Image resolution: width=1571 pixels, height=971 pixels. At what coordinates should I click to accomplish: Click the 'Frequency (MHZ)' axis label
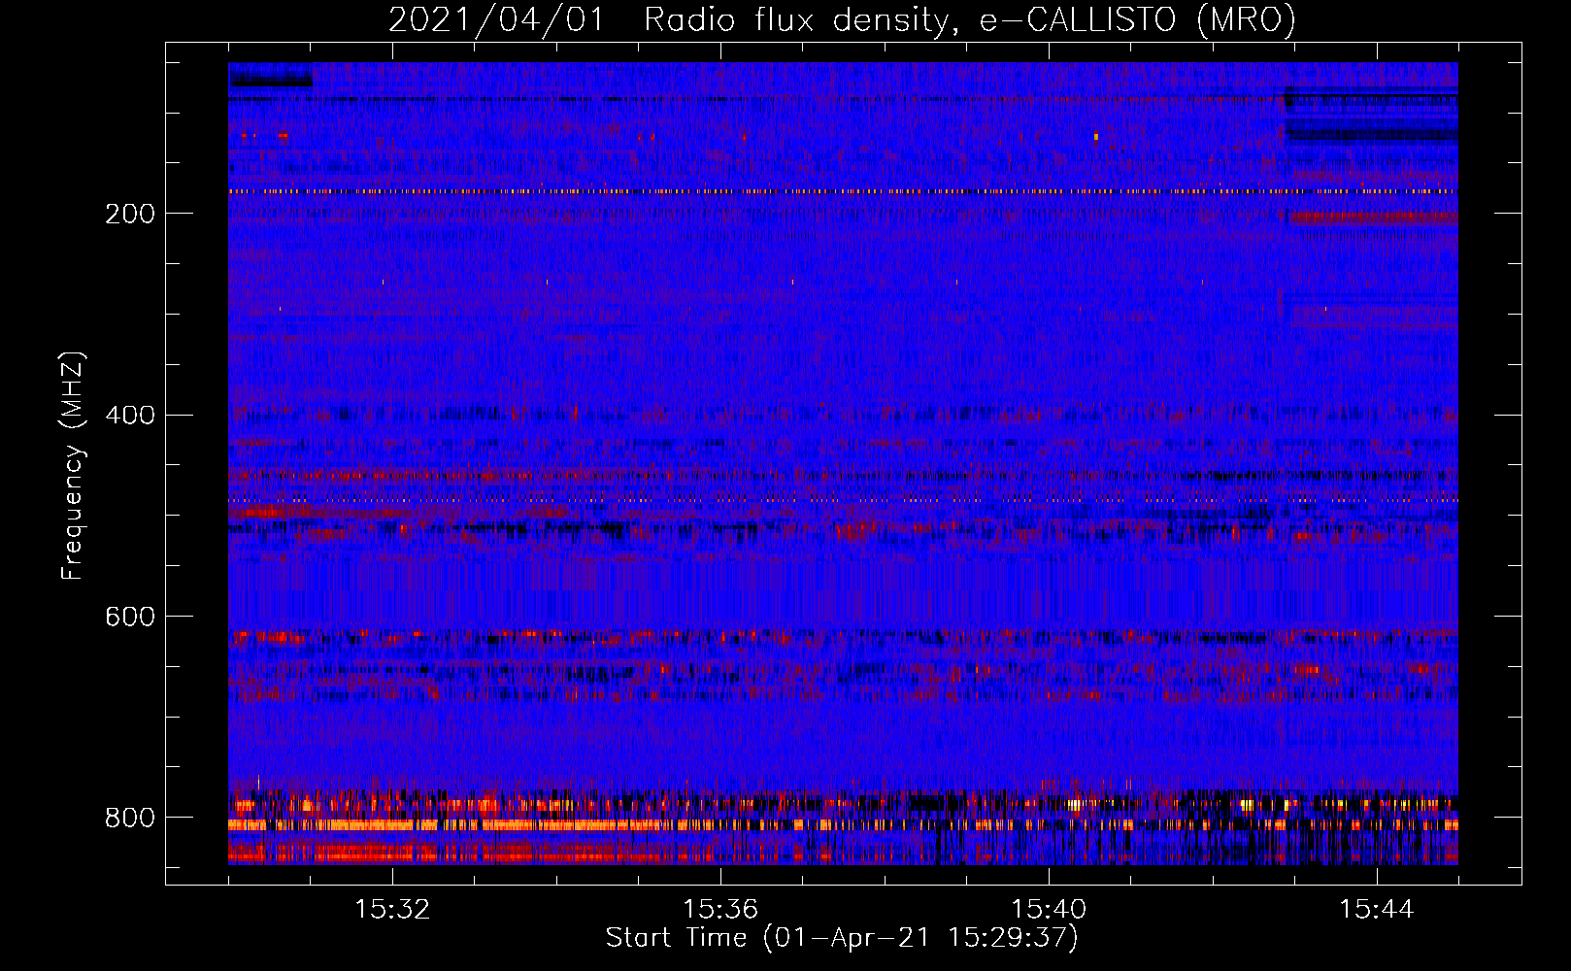coord(73,466)
